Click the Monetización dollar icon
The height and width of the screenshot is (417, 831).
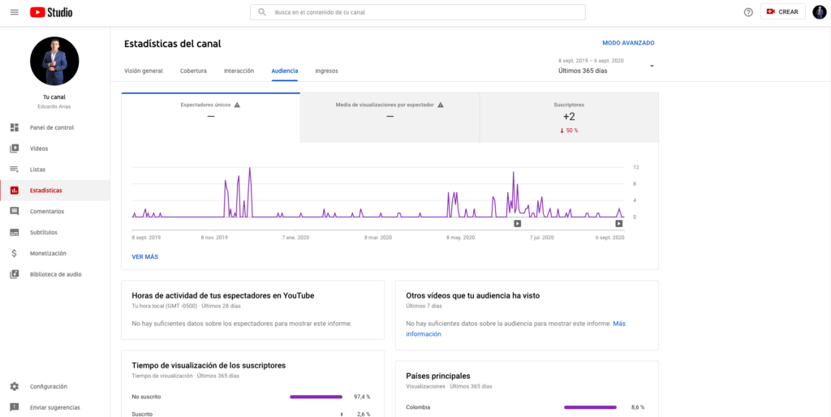(15, 253)
